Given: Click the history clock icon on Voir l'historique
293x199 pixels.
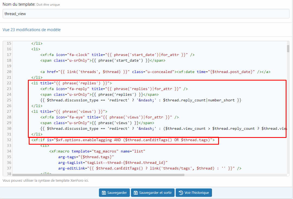Looking at the screenshot, I should 181,193.
